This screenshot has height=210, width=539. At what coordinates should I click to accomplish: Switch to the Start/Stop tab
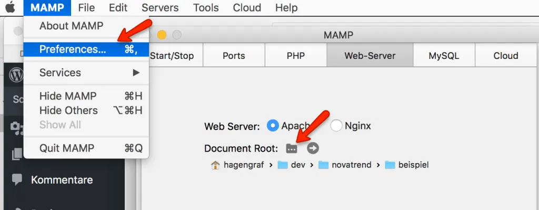pyautogui.click(x=172, y=55)
